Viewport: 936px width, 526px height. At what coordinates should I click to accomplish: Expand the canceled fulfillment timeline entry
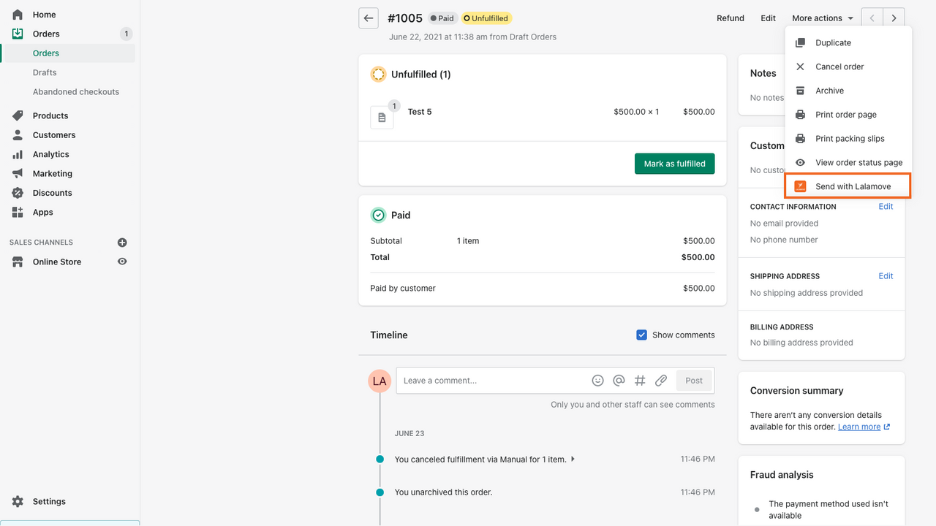tap(573, 459)
